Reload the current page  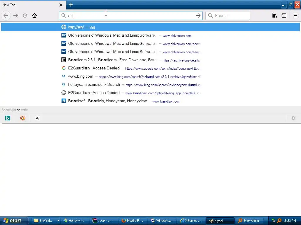pos(25,16)
